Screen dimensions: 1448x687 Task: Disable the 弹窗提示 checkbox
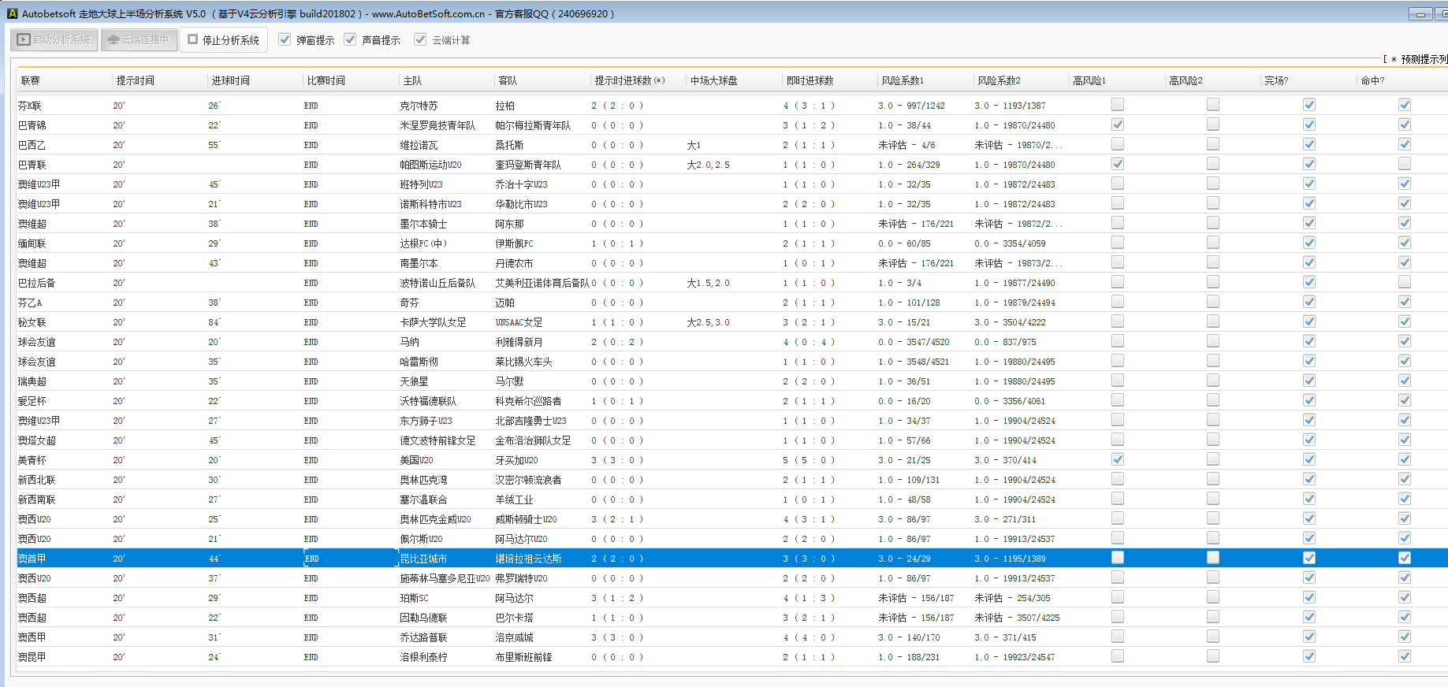coord(285,39)
